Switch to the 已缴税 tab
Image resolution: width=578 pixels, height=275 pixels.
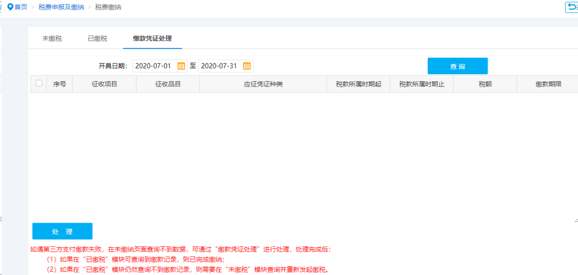tap(97, 38)
